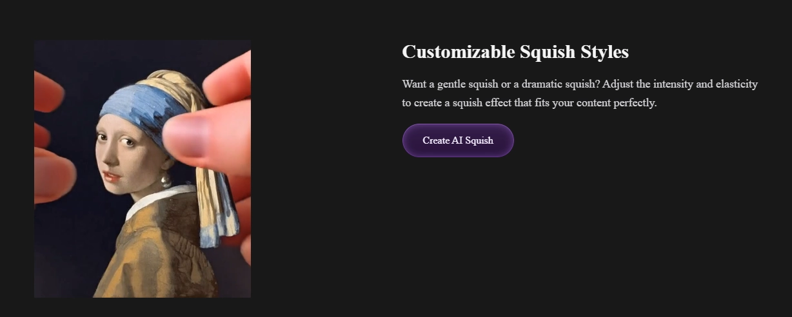Click the Create AI Squish button

coord(458,140)
